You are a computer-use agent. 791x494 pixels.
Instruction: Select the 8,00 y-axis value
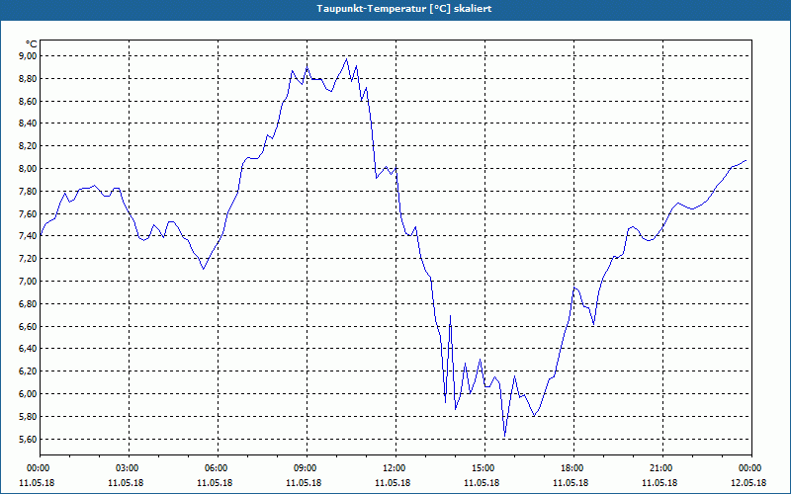[x=29, y=168]
